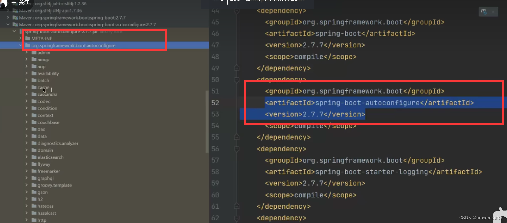Click the condition package folder icon
This screenshot has width=507, height=223.
pyautogui.click(x=34, y=108)
